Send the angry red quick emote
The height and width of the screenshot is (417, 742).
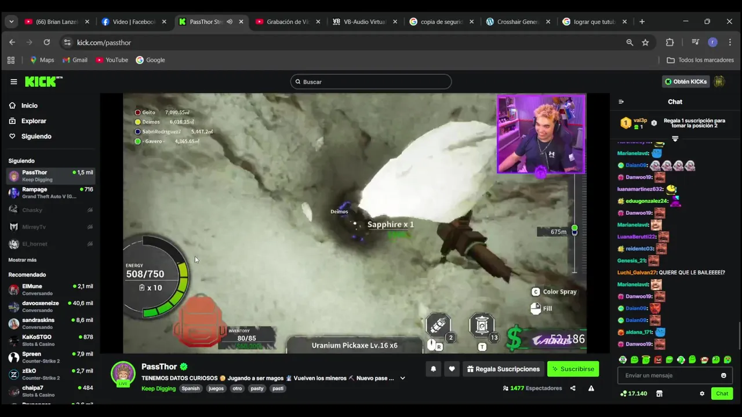pos(657,360)
